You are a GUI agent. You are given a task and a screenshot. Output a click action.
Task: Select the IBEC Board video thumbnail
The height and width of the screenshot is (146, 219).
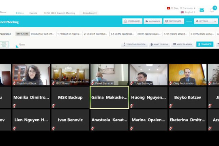click(71, 75)
